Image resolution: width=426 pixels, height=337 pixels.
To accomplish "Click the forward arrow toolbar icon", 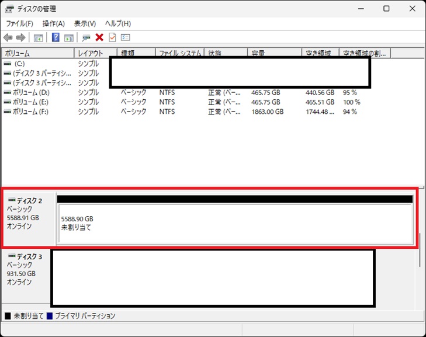I will click(x=21, y=37).
